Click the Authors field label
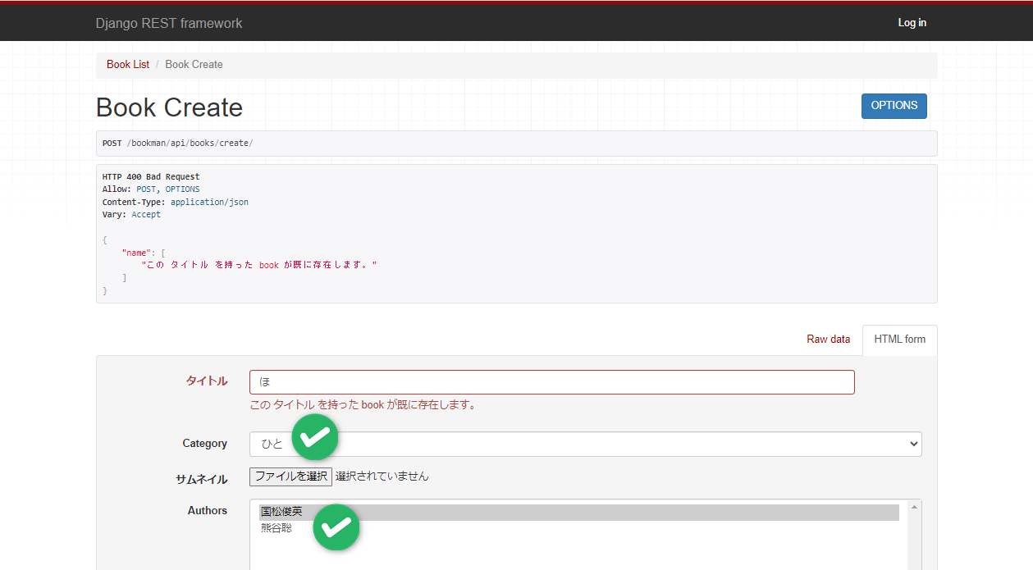Viewport: 1033px width, 570px height. click(x=207, y=511)
